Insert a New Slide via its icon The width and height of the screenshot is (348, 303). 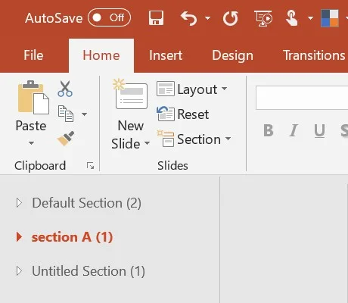click(x=130, y=94)
